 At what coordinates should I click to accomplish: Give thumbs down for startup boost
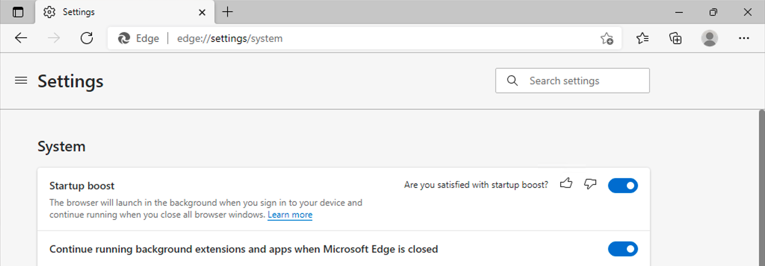pyautogui.click(x=590, y=184)
